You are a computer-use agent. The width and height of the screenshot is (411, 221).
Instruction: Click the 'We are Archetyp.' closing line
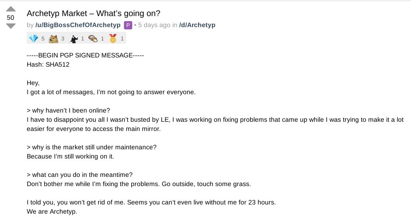(x=52, y=212)
